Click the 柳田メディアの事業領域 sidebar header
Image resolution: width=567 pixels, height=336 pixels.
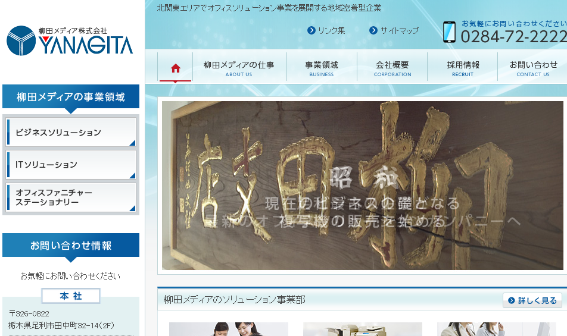[x=71, y=97]
